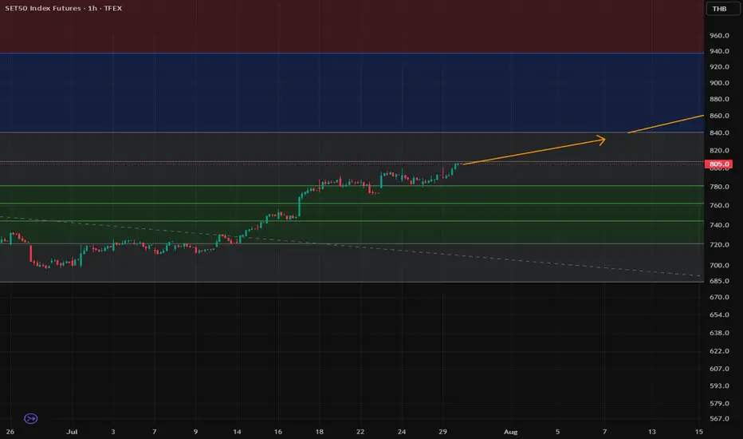The height and width of the screenshot is (439, 743).
Task: Click the 24 date label on time axis
Action: pyautogui.click(x=401, y=432)
